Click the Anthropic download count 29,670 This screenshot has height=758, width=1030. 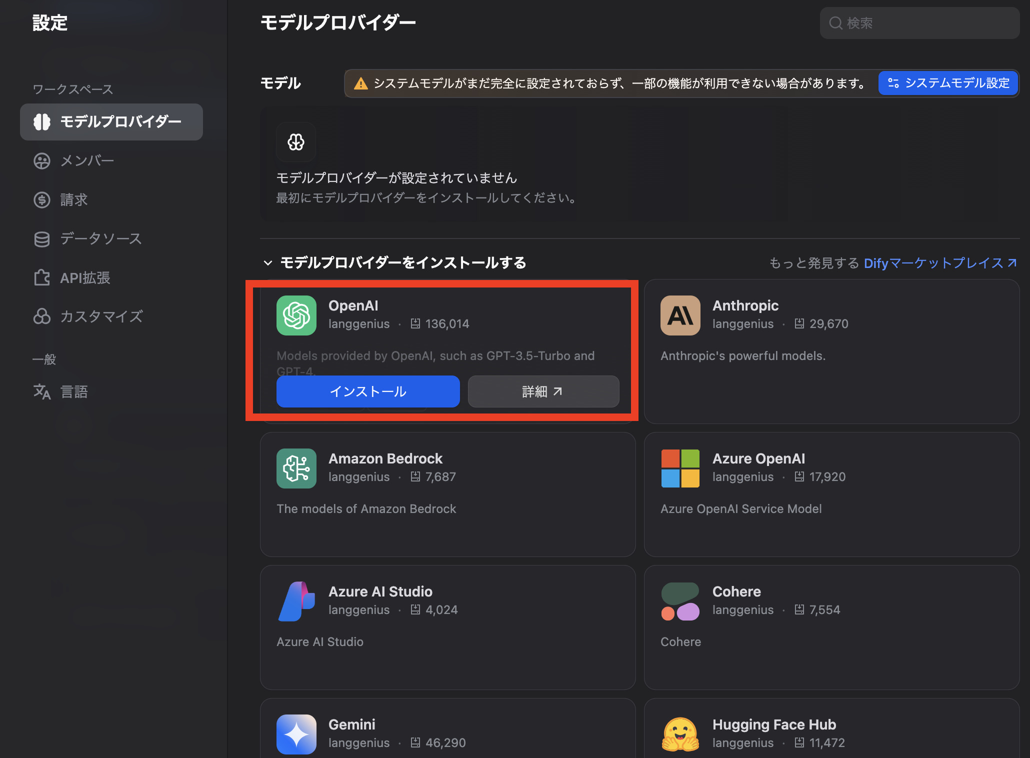tap(829, 324)
